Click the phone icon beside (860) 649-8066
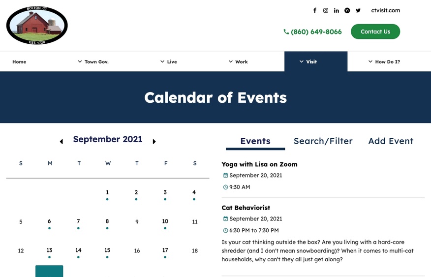 pos(286,32)
